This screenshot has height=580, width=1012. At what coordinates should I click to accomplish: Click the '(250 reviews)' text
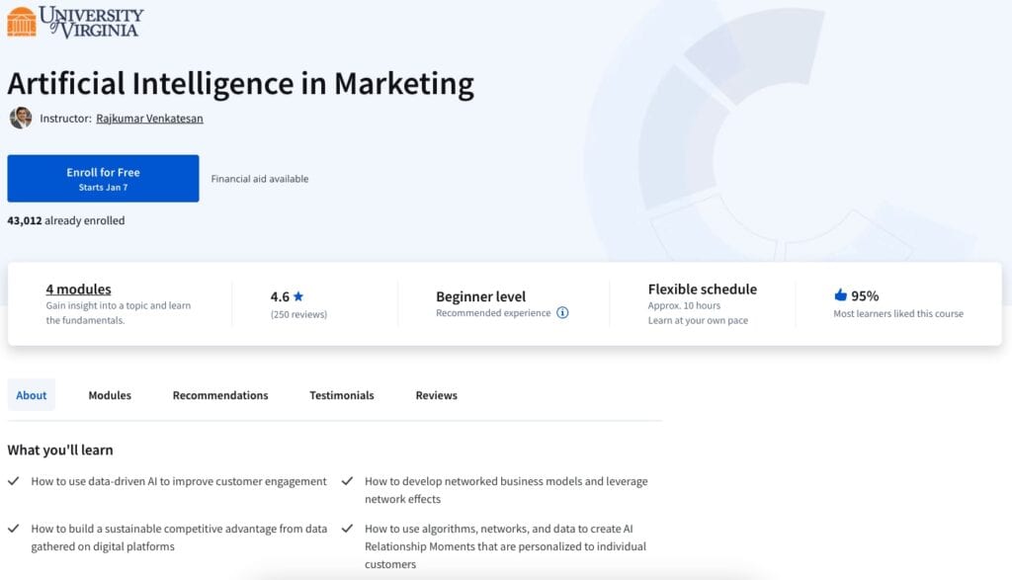tap(298, 314)
